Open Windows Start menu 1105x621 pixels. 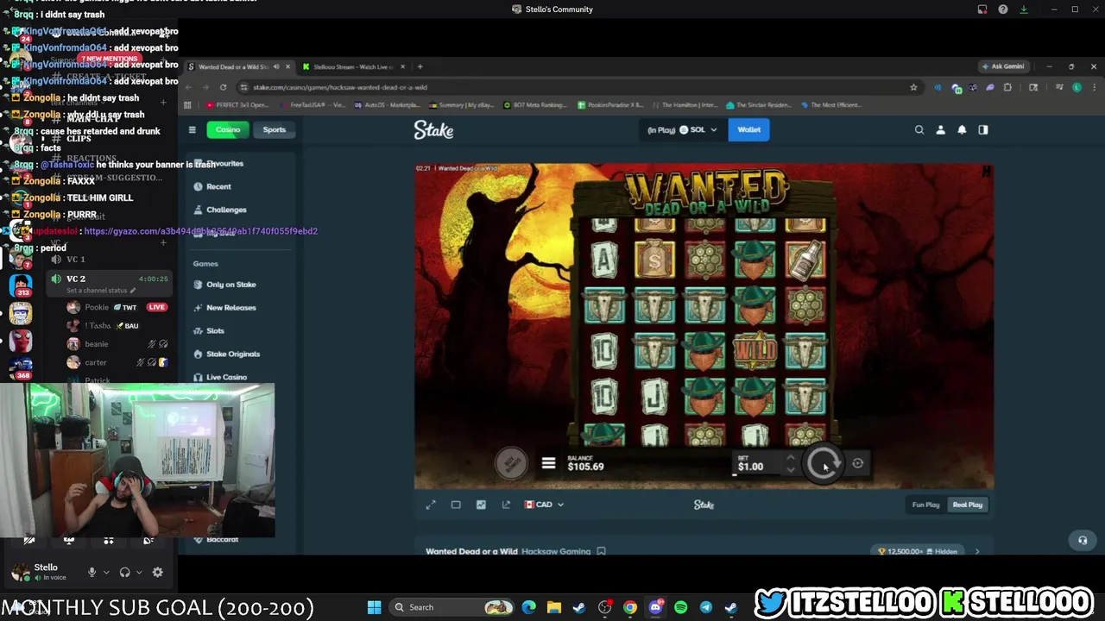[374, 607]
